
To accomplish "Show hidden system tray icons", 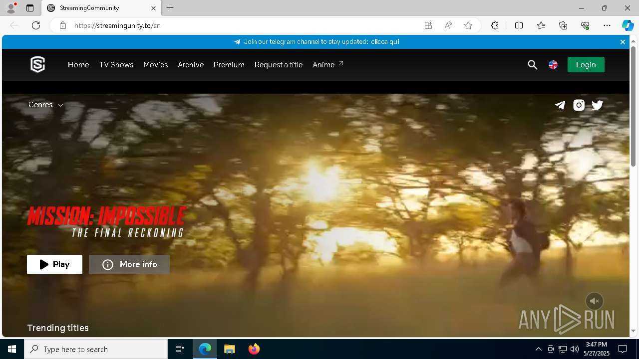I will (538, 349).
